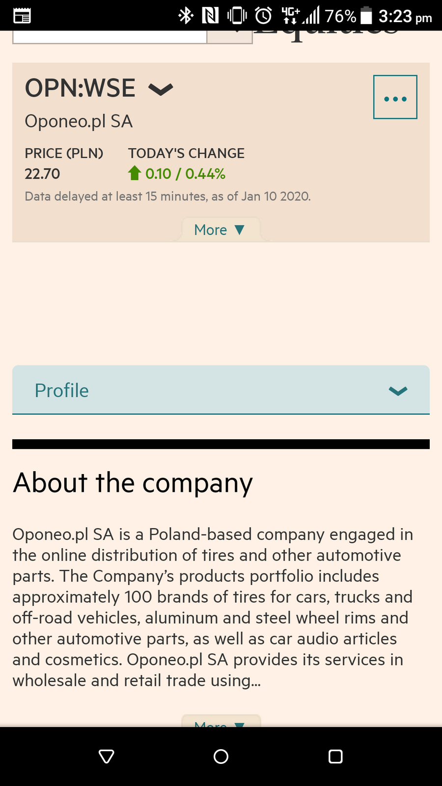This screenshot has width=442, height=786.
Task: Expand More below the company description
Action: point(220,722)
